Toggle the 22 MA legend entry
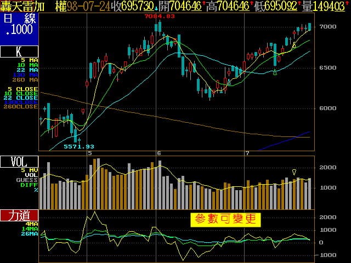 31,70
